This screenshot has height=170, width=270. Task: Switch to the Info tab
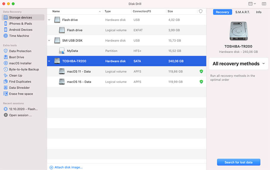tap(259, 12)
